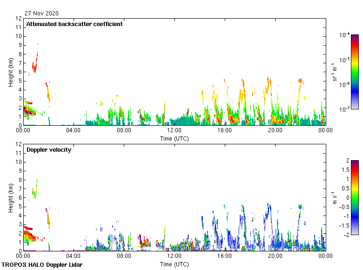Viewport: 363px width, 270px height.
Task: Click the 27 Nov 2020 date label
Action: [42, 13]
